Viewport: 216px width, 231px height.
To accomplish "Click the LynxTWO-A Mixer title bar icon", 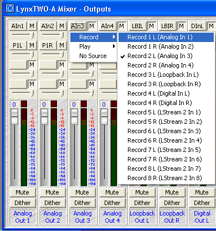I will 10,9.
